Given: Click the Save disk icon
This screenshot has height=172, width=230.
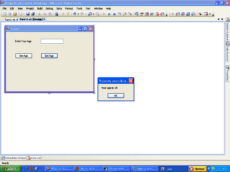Looking at the screenshot, I should pos(28,14).
